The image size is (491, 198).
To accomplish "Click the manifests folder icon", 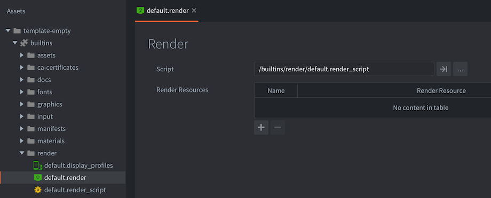I will (x=31, y=129).
